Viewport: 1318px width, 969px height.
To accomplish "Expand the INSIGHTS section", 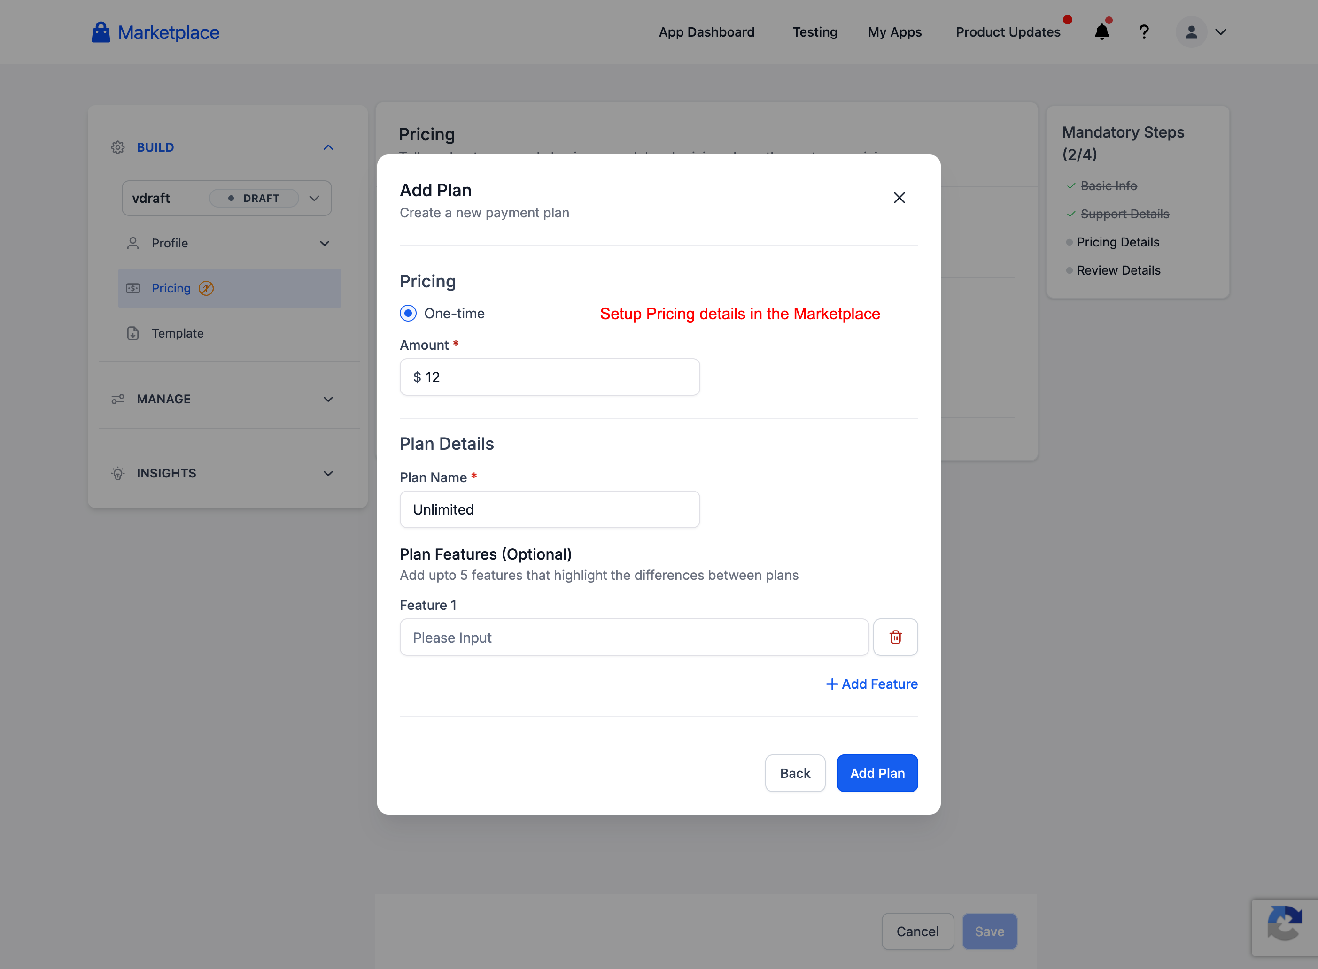I will (328, 473).
